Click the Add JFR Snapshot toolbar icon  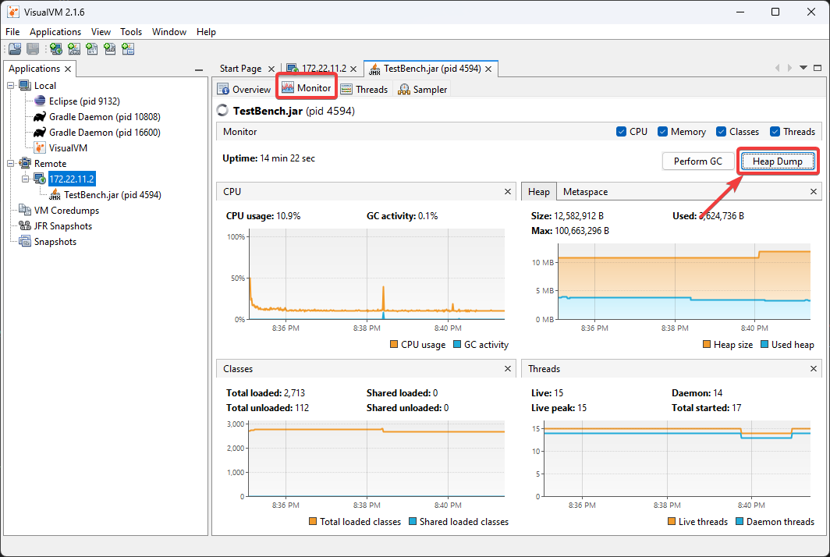[110, 49]
